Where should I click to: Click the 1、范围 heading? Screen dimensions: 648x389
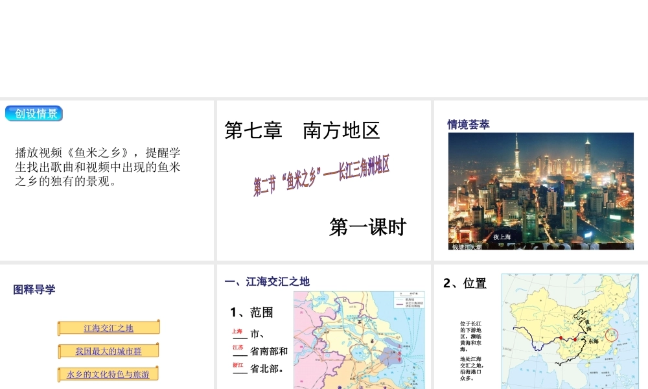click(x=251, y=312)
